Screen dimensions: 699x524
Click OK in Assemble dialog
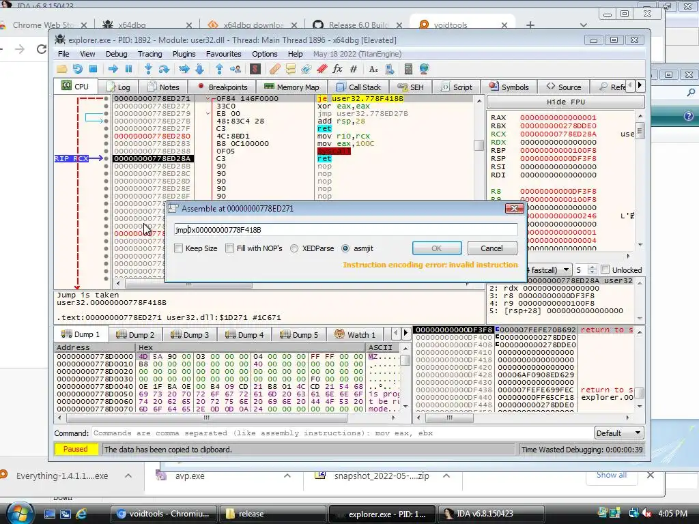pos(437,248)
